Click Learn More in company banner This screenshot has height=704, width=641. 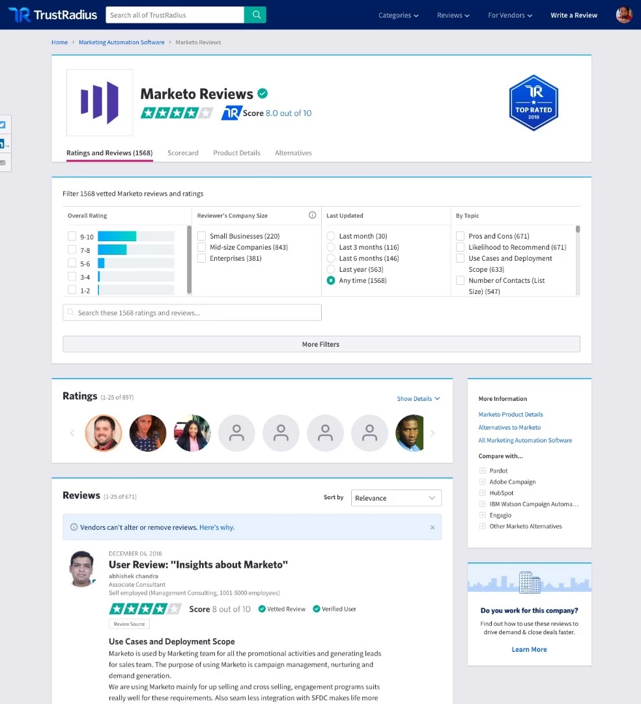(530, 649)
